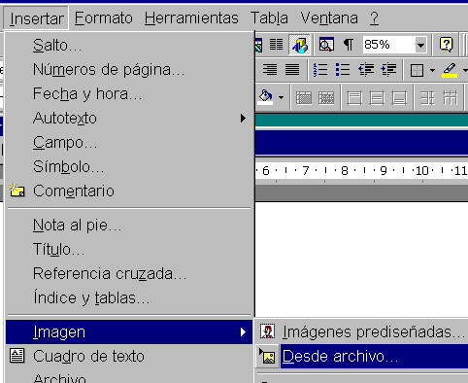Apply the Outside Border button
Image resolution: width=468 pixels, height=383 pixels.
pos(417,70)
